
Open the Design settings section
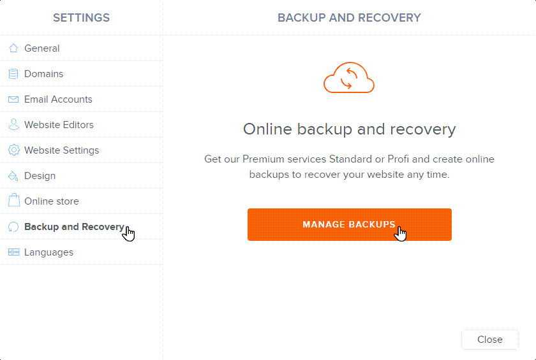click(40, 176)
